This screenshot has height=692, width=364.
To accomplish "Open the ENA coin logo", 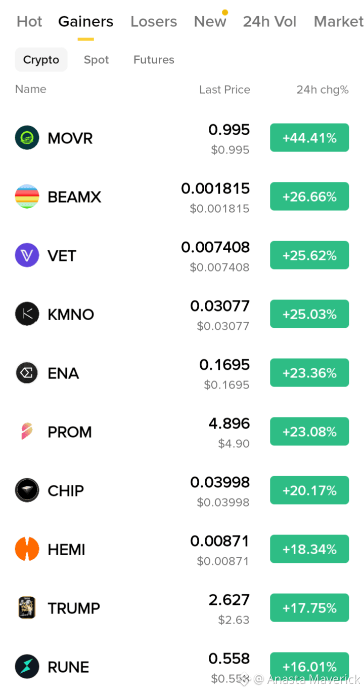I will (27, 373).
